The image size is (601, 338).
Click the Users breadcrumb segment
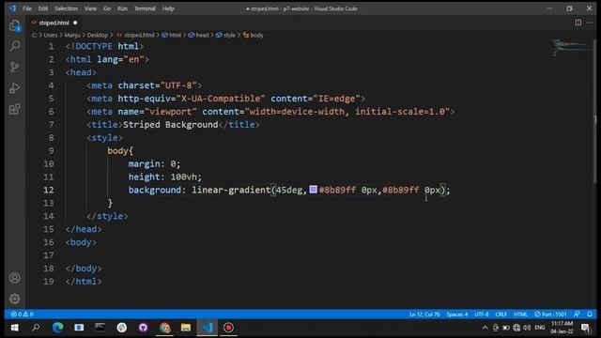pyautogui.click(x=50, y=36)
